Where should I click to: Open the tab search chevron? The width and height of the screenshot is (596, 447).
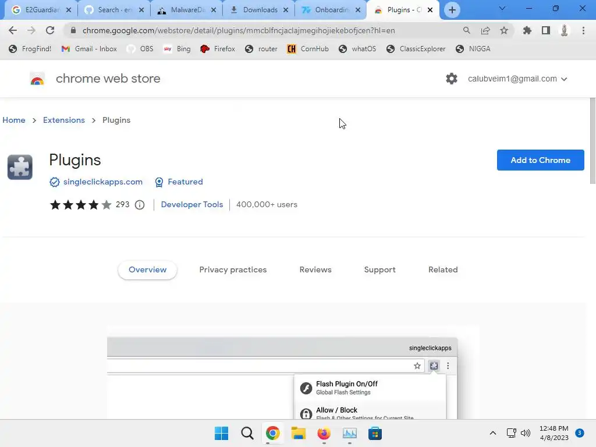pyautogui.click(x=502, y=8)
